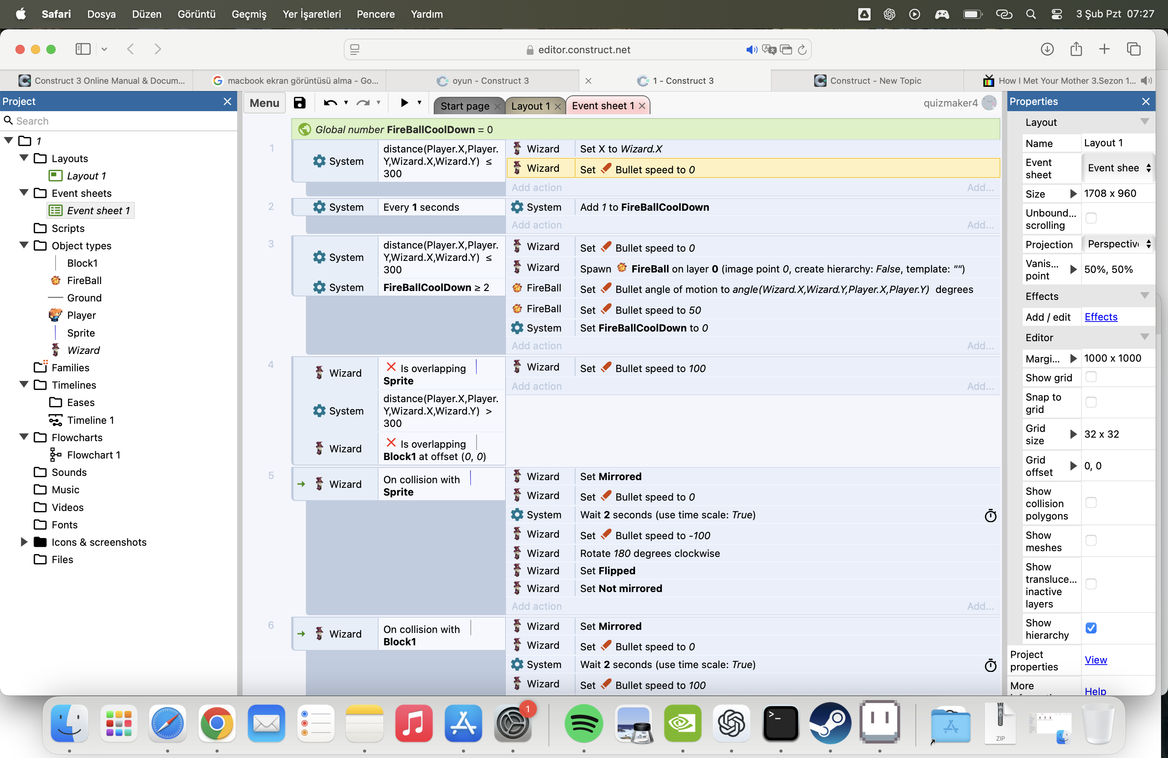Click 'Add action' under event 4
Image resolution: width=1168 pixels, height=758 pixels.
coord(536,386)
